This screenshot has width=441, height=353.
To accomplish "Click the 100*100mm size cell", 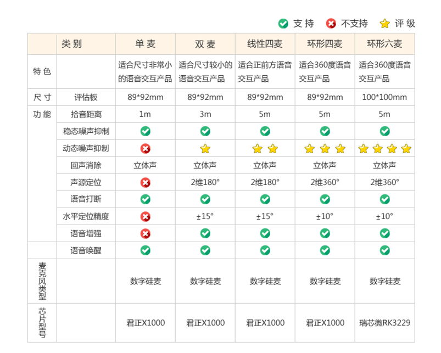I will (384, 97).
